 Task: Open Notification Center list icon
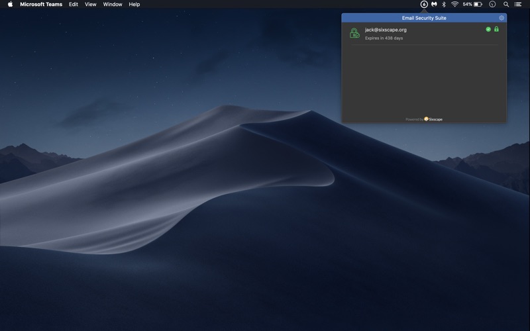518,5
